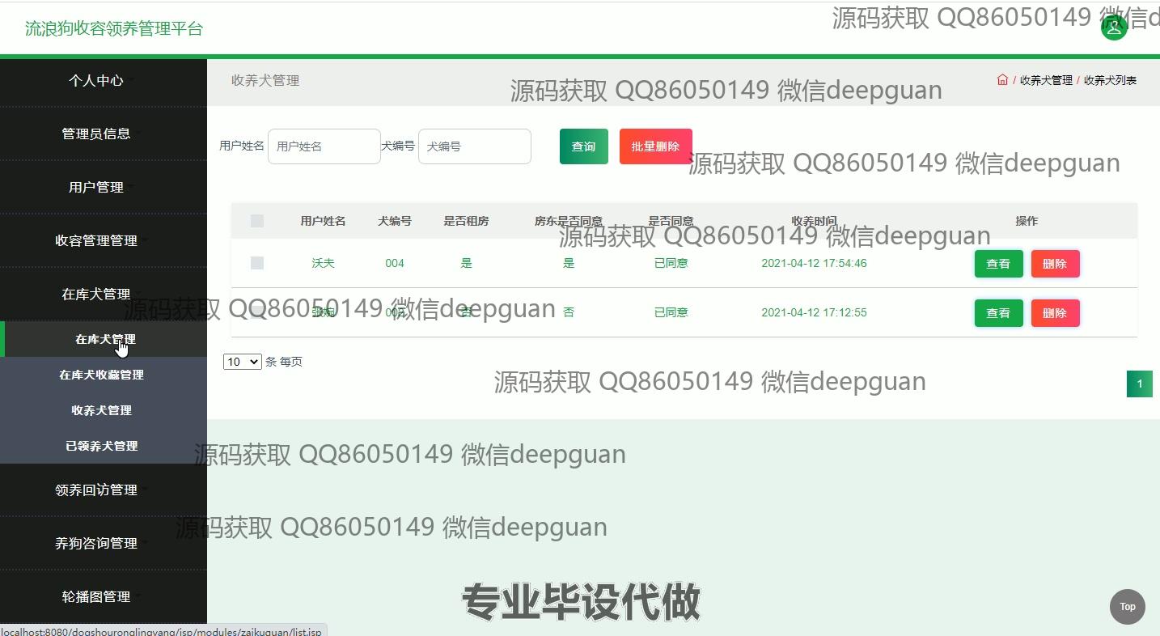Click the 收养犬管理 page heading

coord(265,80)
